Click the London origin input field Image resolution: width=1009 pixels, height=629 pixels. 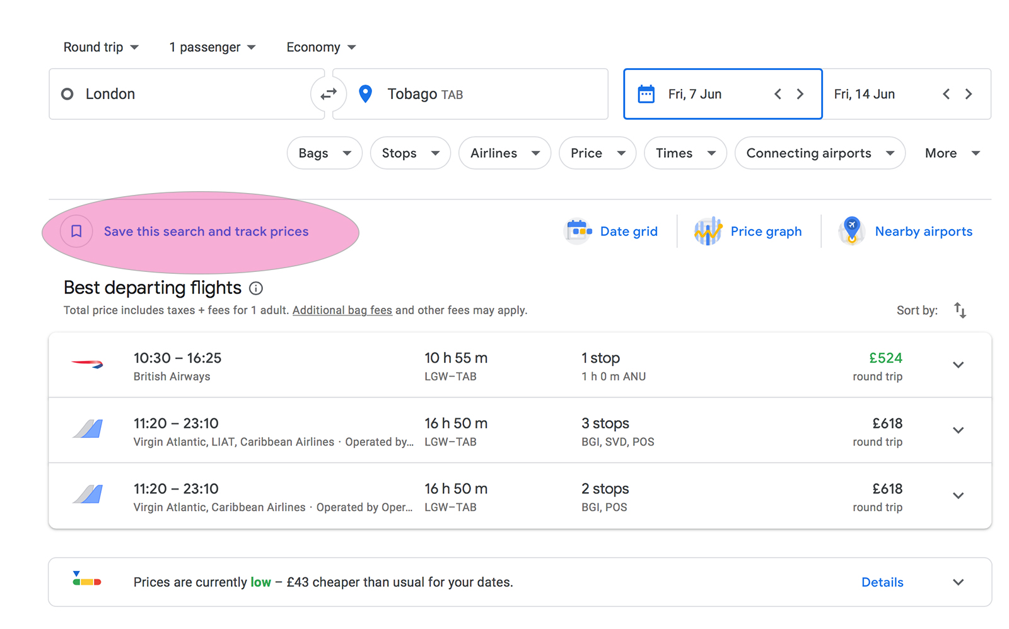coord(187,94)
